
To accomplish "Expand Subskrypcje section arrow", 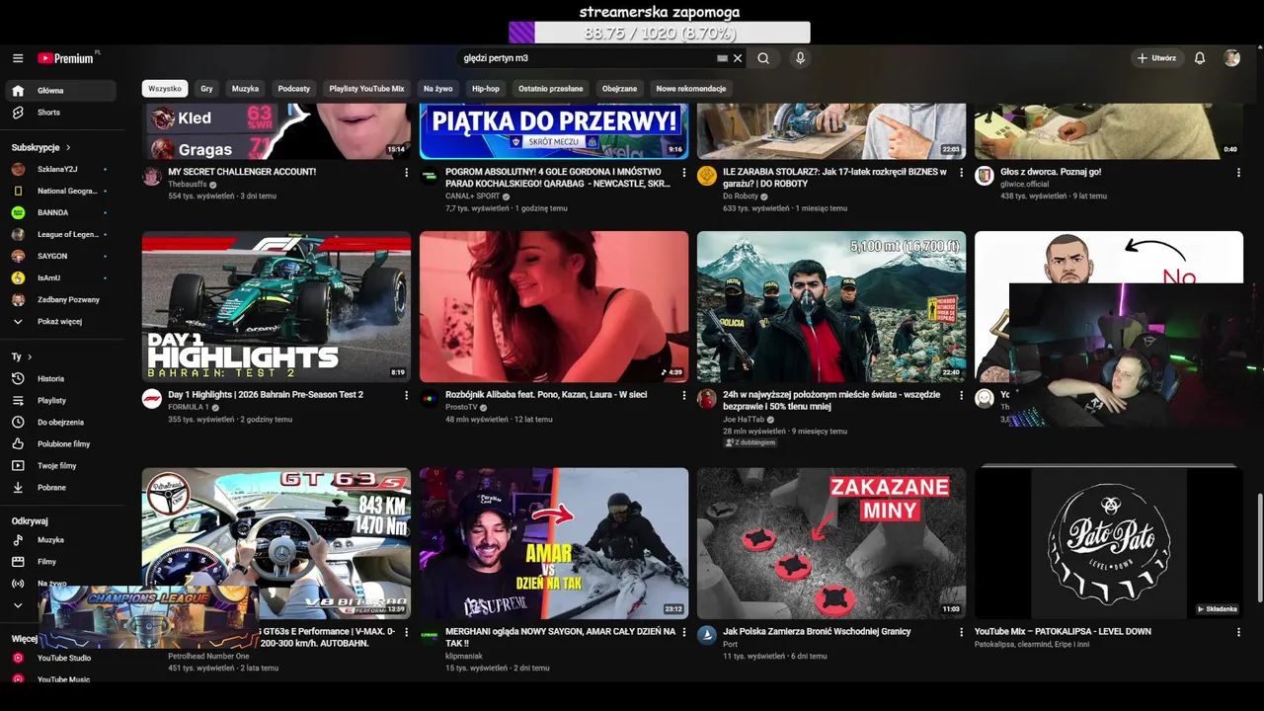I will pyautogui.click(x=68, y=147).
